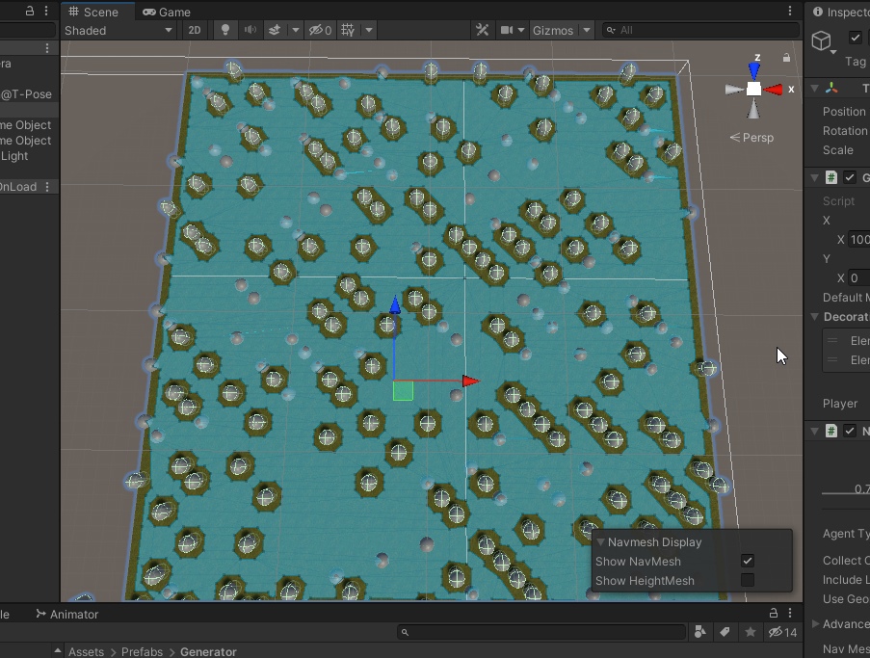Uncheck Show NavMesh checkbox
870x658 pixels.
click(x=748, y=561)
